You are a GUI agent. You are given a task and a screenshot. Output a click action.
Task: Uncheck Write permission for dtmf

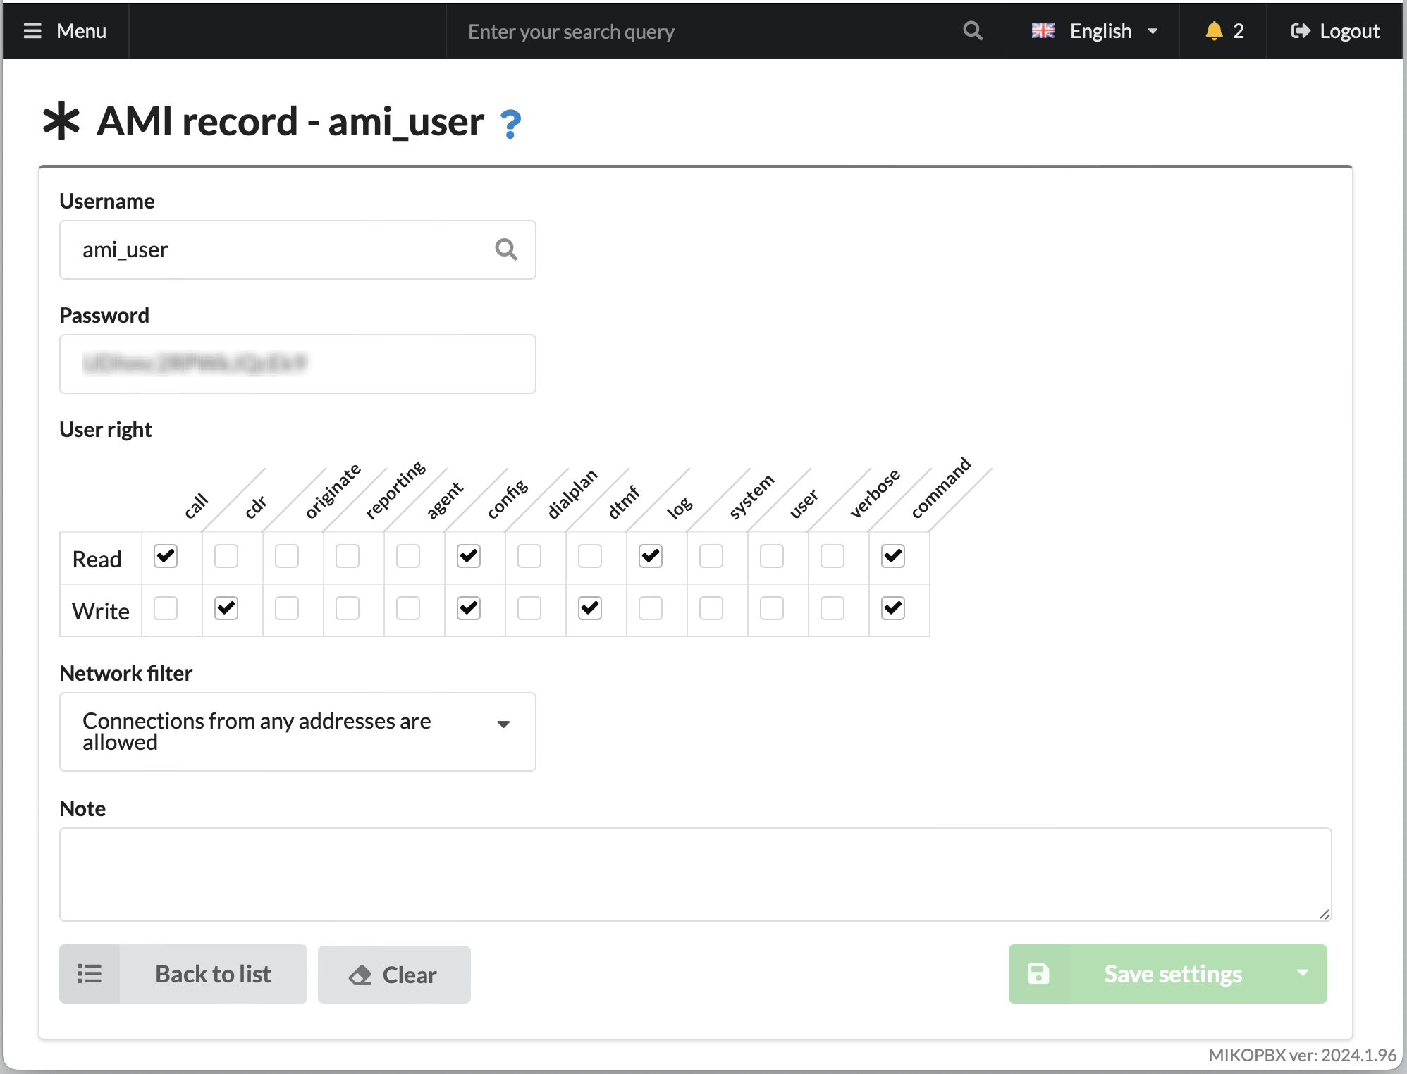point(590,608)
